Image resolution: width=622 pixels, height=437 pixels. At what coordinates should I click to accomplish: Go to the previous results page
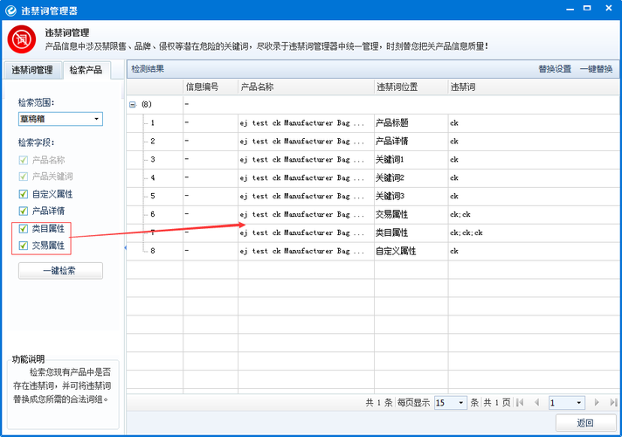(x=536, y=402)
